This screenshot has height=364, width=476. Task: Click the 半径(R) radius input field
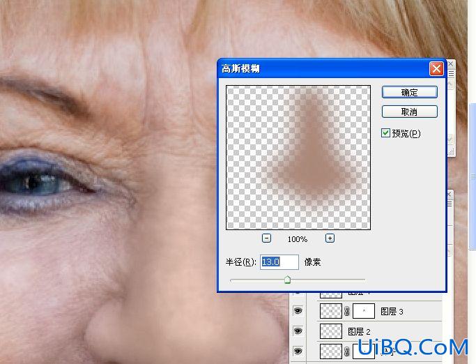tap(279, 262)
